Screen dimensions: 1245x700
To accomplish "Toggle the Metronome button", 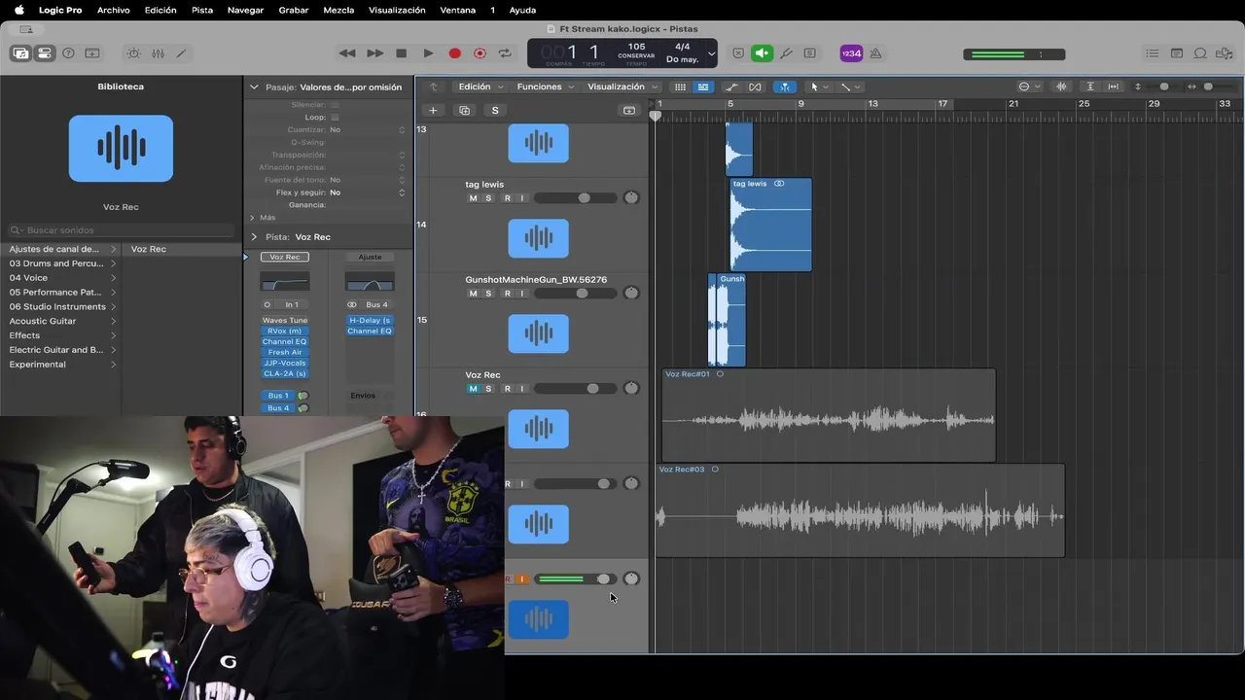I will [875, 53].
